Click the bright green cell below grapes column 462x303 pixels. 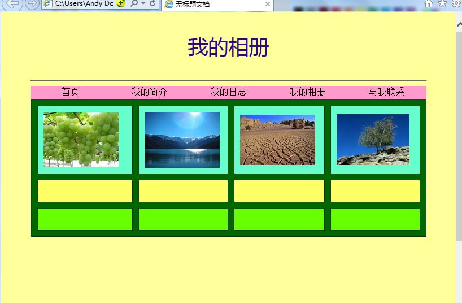tap(85, 219)
